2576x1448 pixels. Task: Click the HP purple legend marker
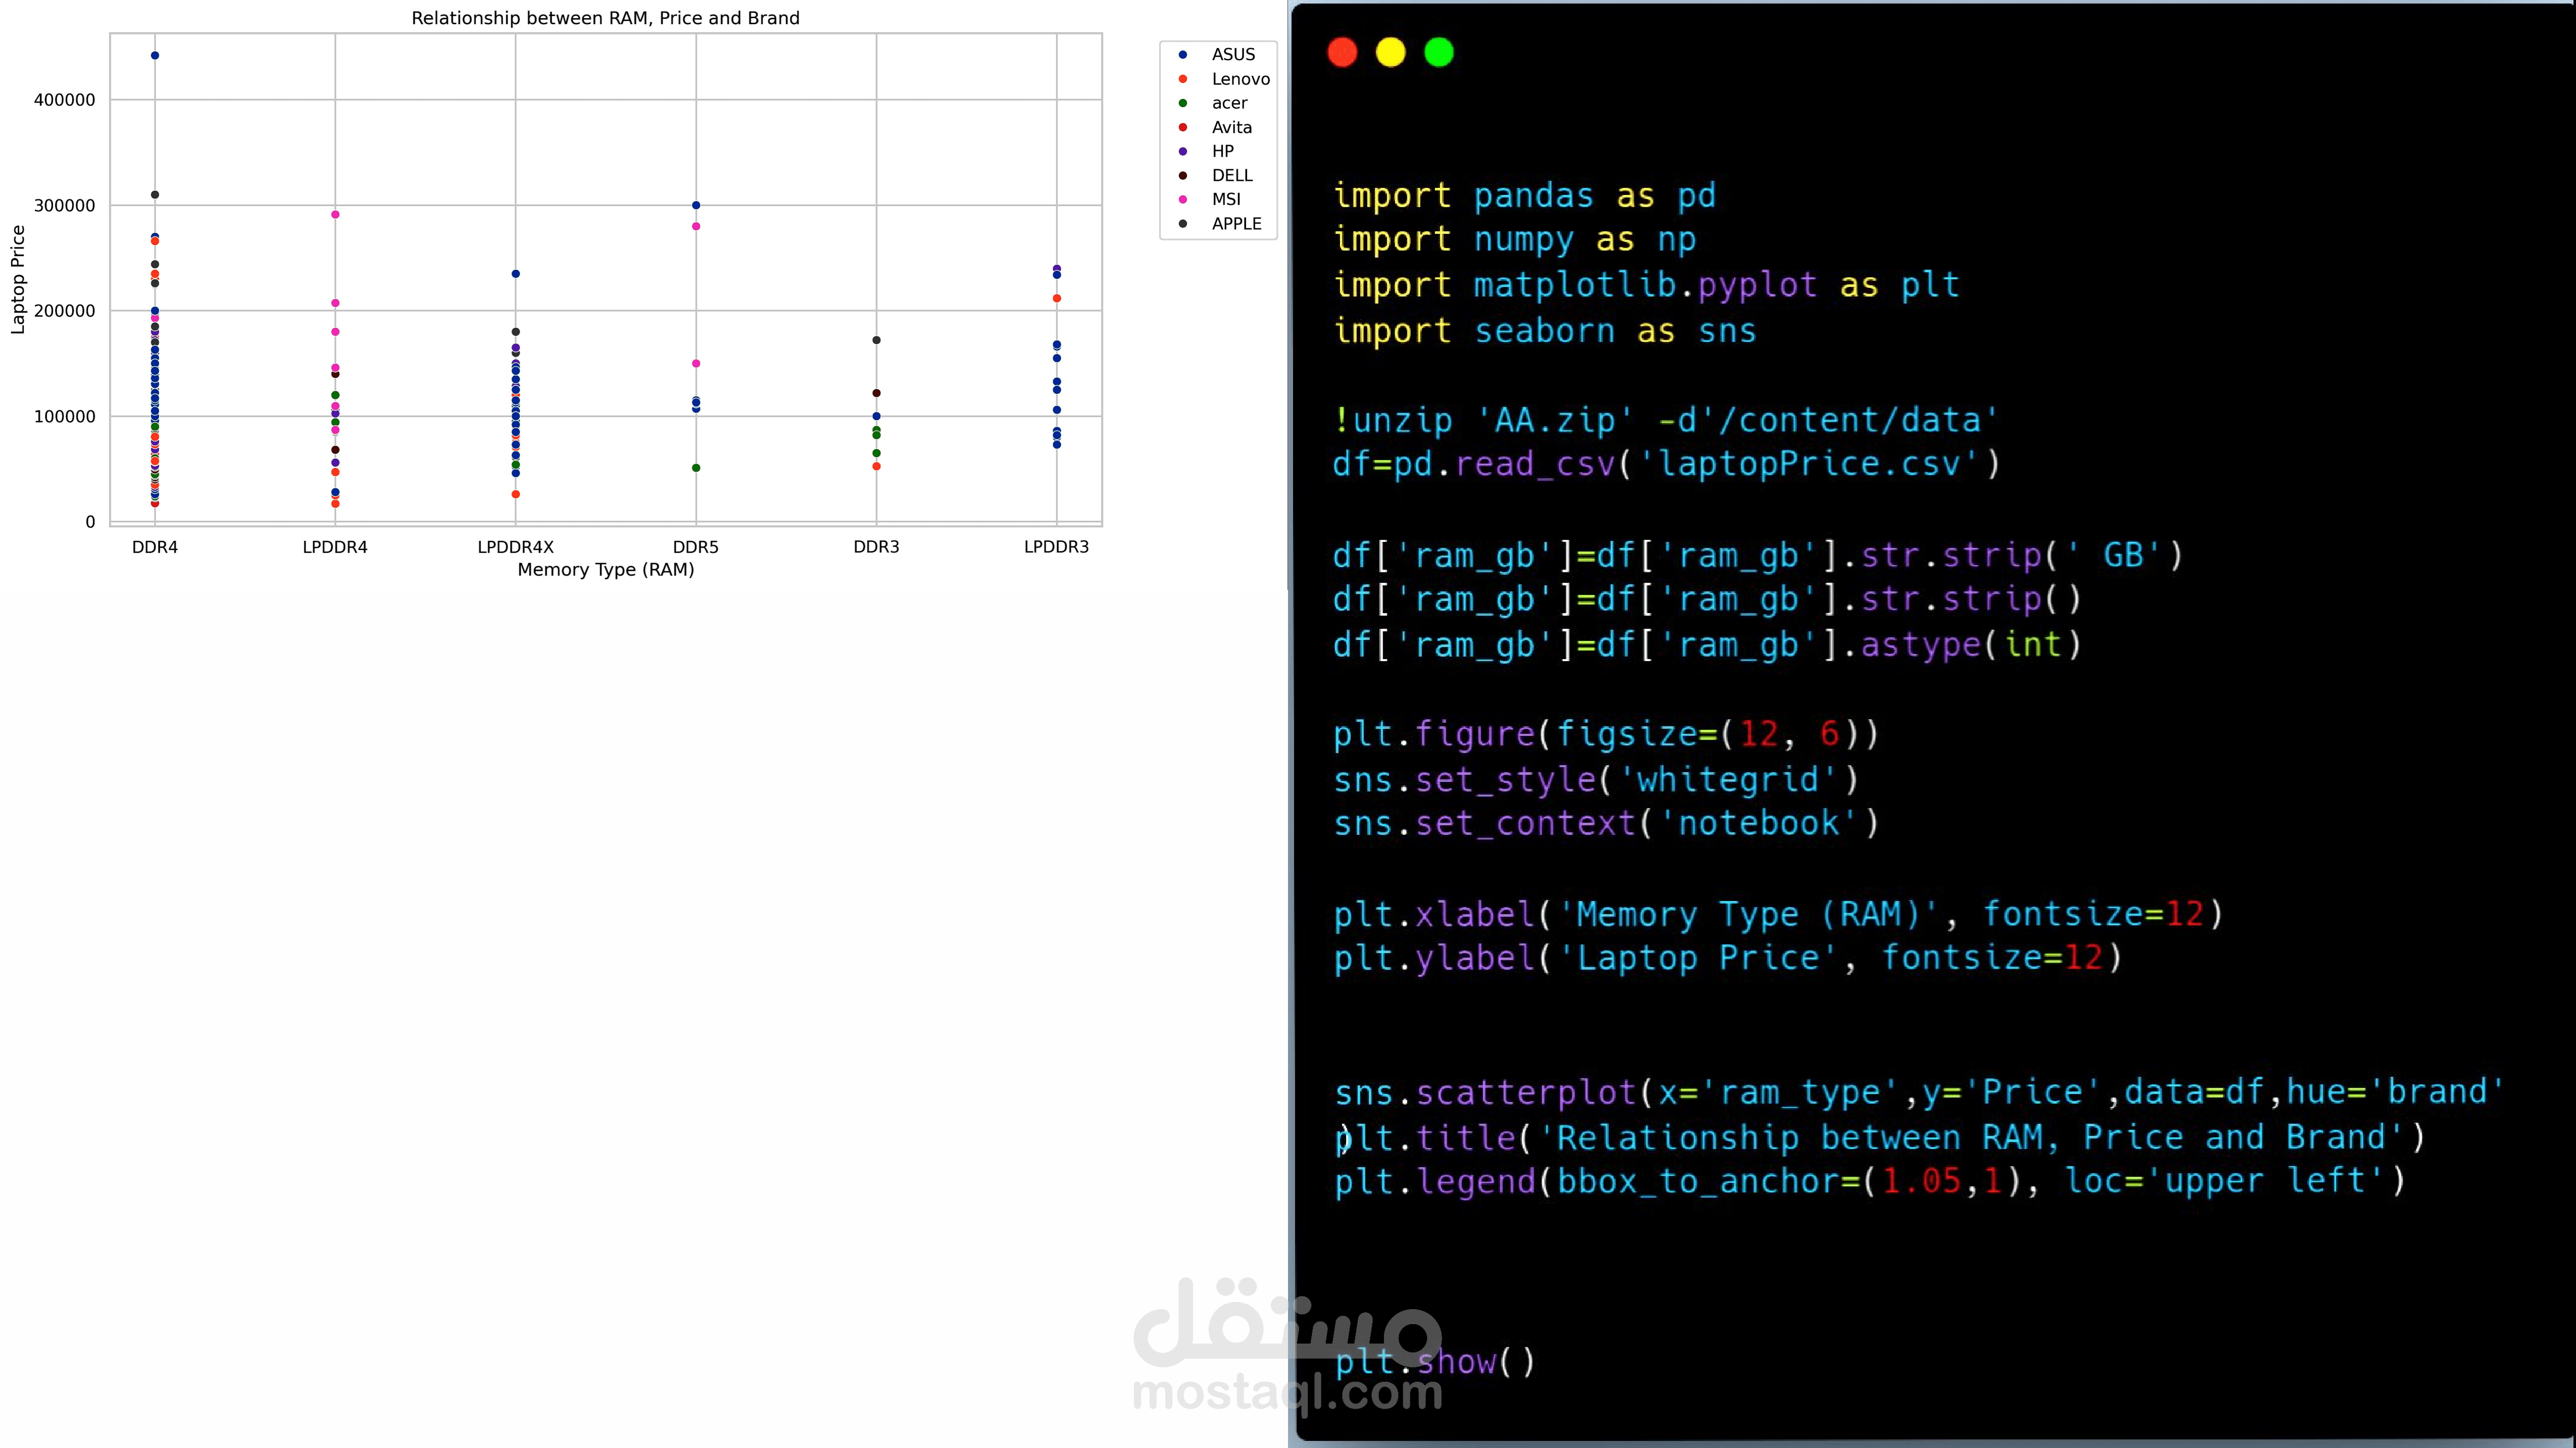pyautogui.click(x=1183, y=151)
